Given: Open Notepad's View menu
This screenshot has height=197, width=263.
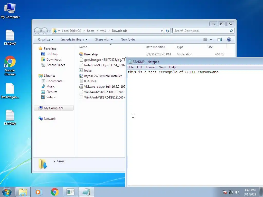Looking at the screenshot, I should point(162,67).
